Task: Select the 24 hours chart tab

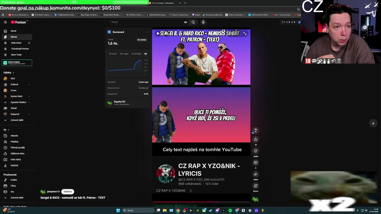Action: pos(113,54)
